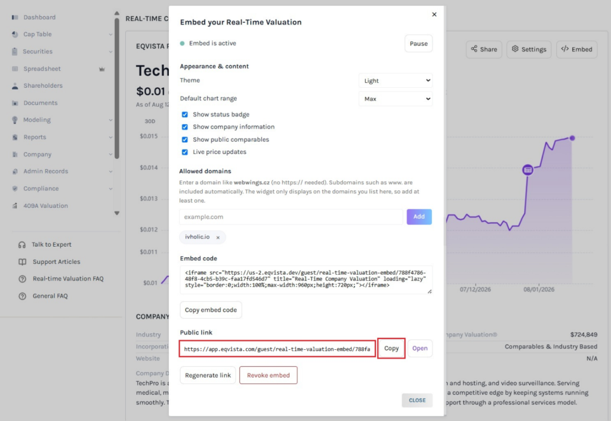Add the entered domain
The height and width of the screenshot is (421, 611).
pyautogui.click(x=419, y=217)
